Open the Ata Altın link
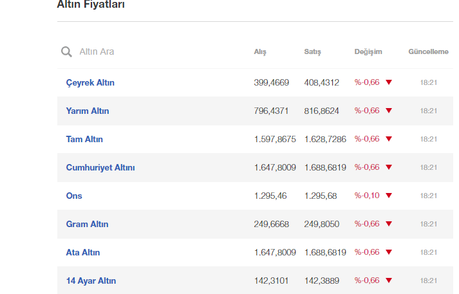Screen dimensions: 459x294 tap(83, 252)
